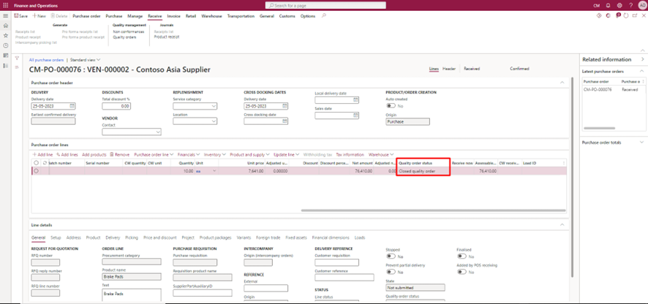Open Modules list icon in sidebar
Screen dimensions: 648x304
[5, 65]
